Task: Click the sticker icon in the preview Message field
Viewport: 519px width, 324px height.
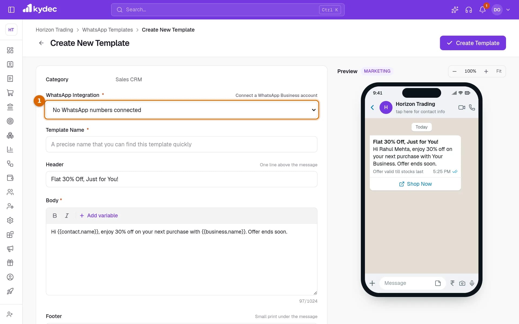Action: pos(438,283)
